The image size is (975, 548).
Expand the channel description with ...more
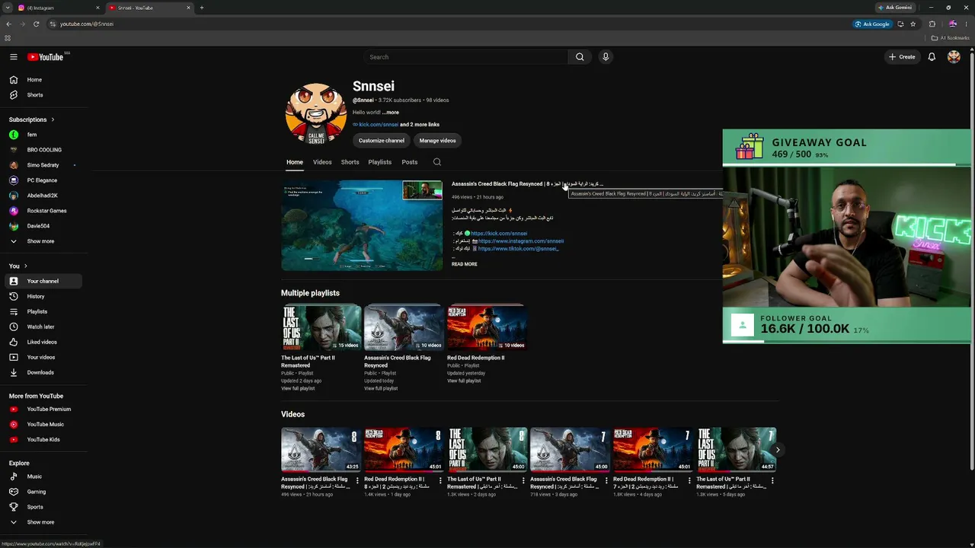391,113
